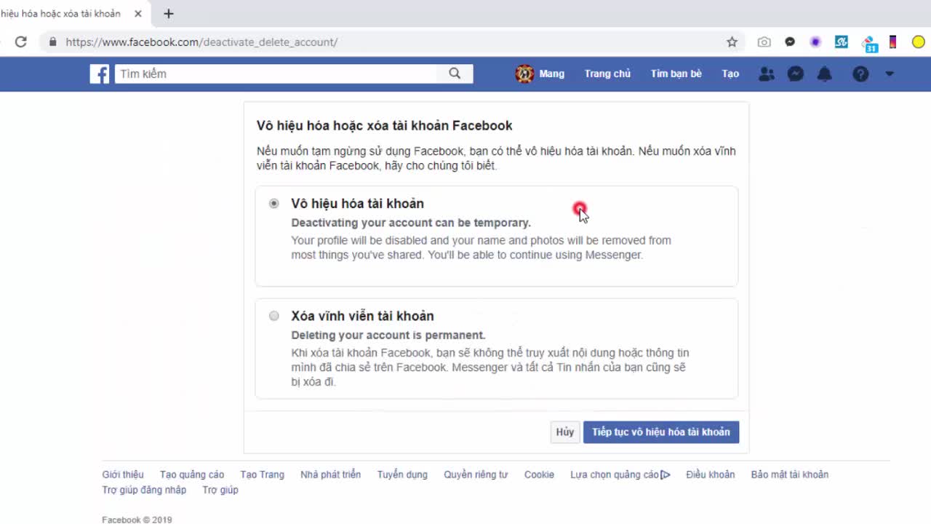Open Nhà phát triển footer link
This screenshot has width=931, height=524.
pyautogui.click(x=331, y=475)
